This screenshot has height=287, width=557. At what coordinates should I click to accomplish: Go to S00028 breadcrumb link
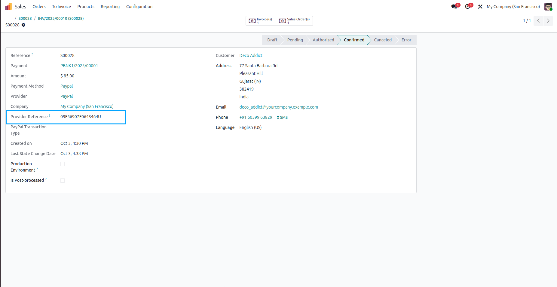(x=25, y=18)
